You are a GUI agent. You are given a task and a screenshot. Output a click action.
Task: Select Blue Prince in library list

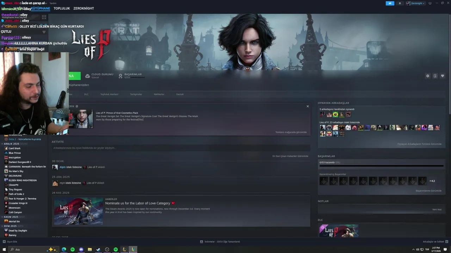click(x=15, y=153)
